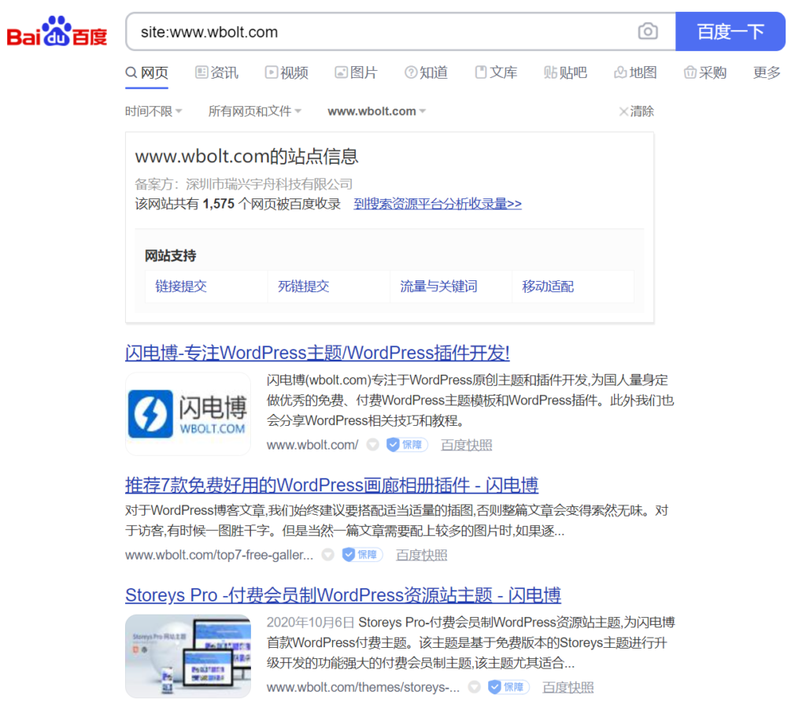Screen dimensions: 806x714
Task: Open the 采购 tab
Action: click(704, 72)
